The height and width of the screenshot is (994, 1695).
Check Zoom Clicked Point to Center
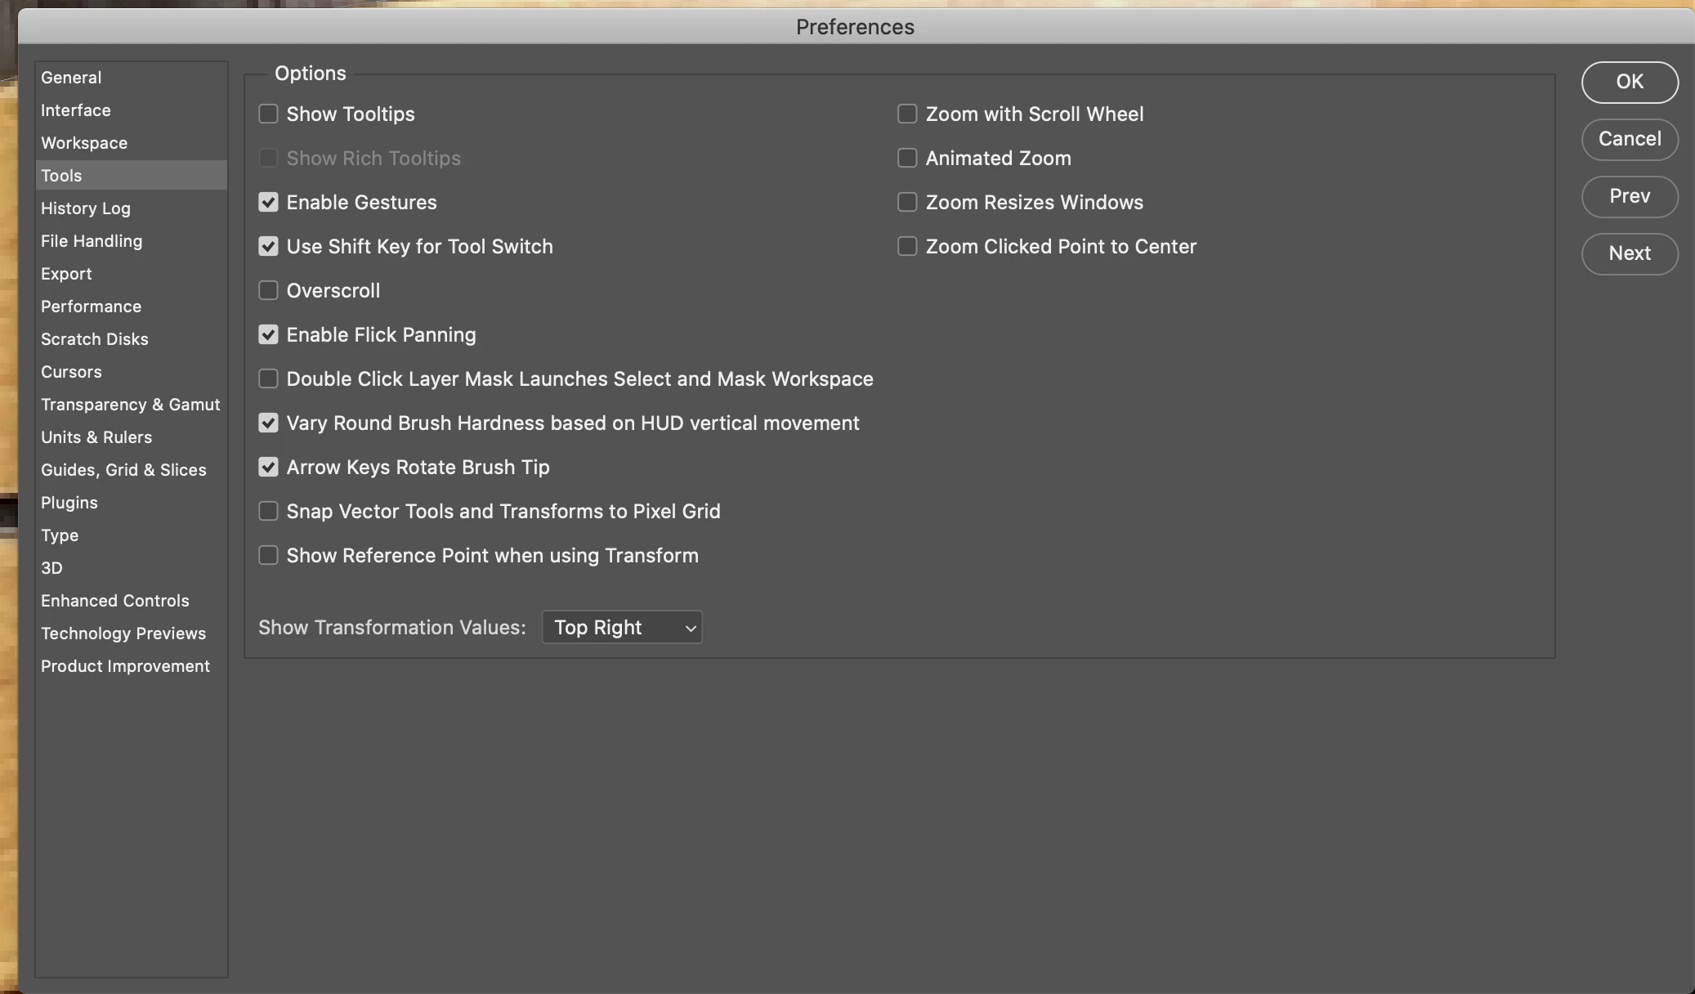point(907,246)
